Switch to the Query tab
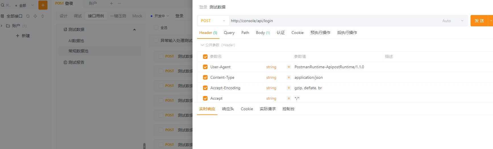 [x=229, y=33]
